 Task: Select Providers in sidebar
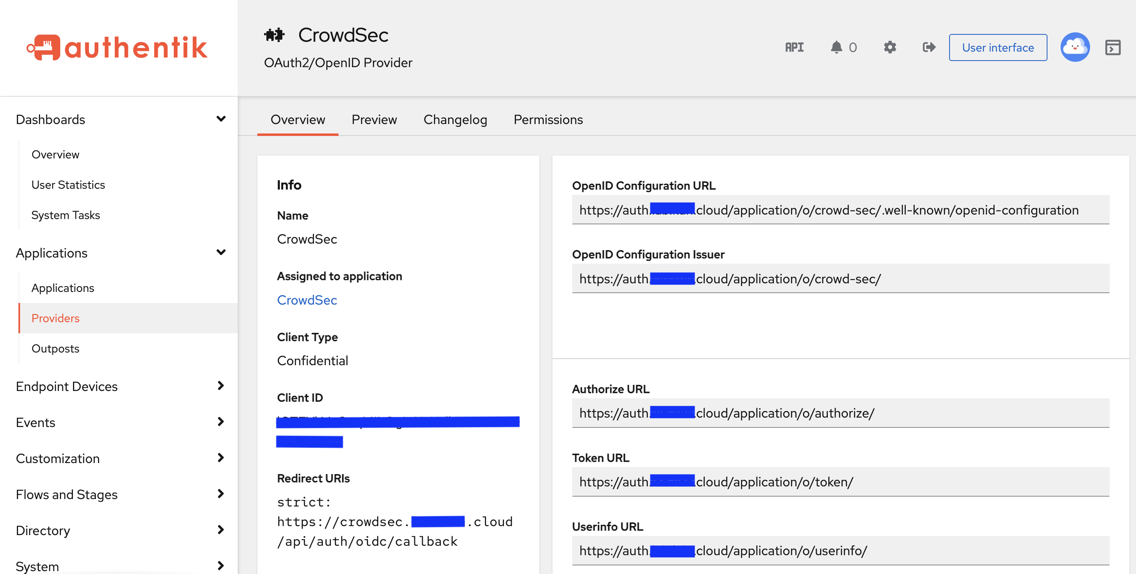pos(128,318)
